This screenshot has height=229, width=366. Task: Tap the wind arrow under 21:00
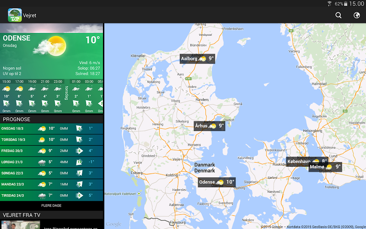45,104
